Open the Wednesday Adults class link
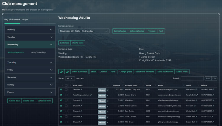Viewport: 222px width, 126px height. click(x=16, y=52)
